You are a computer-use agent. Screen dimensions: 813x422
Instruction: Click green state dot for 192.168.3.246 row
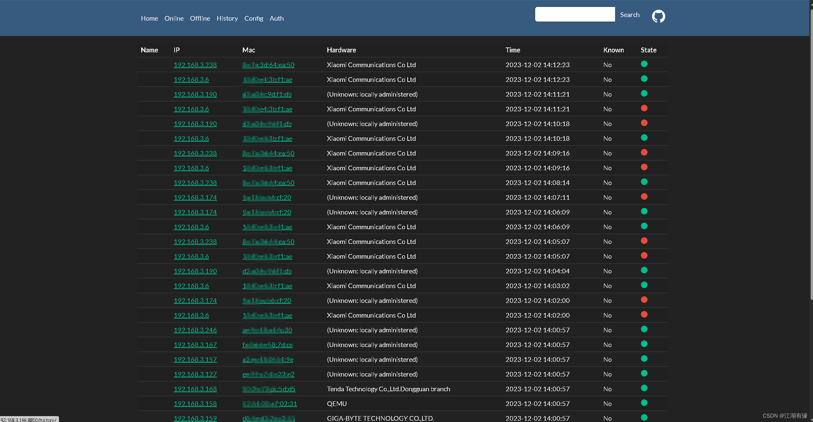pos(644,329)
